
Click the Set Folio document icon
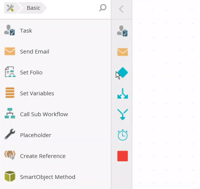click(x=10, y=72)
